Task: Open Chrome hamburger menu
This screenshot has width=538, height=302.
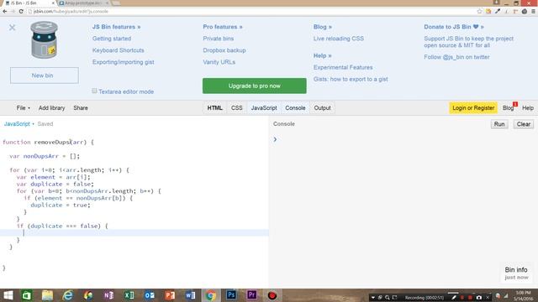Action: click(x=533, y=11)
